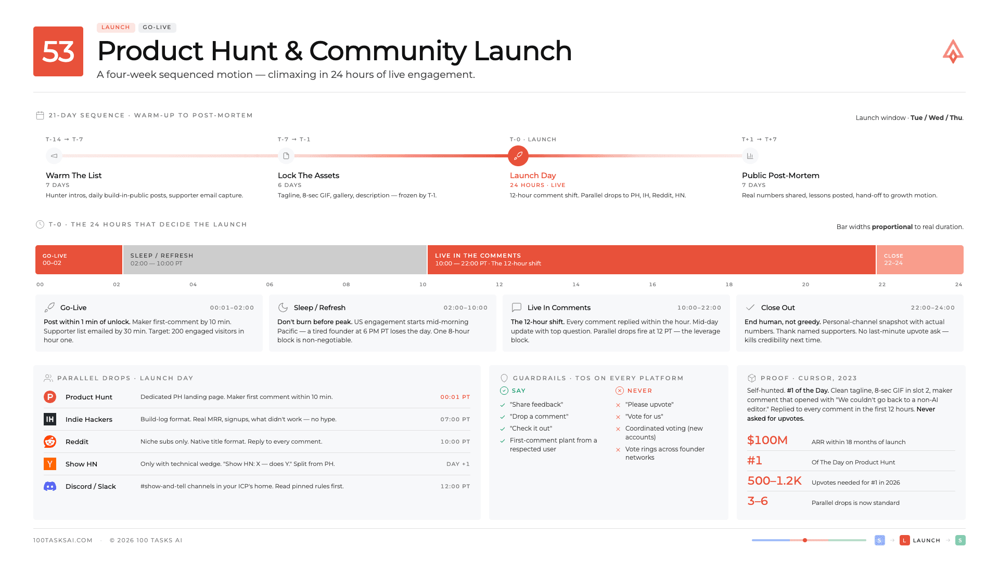Click the rocket icon in the Go-Live card

pyautogui.click(x=49, y=308)
